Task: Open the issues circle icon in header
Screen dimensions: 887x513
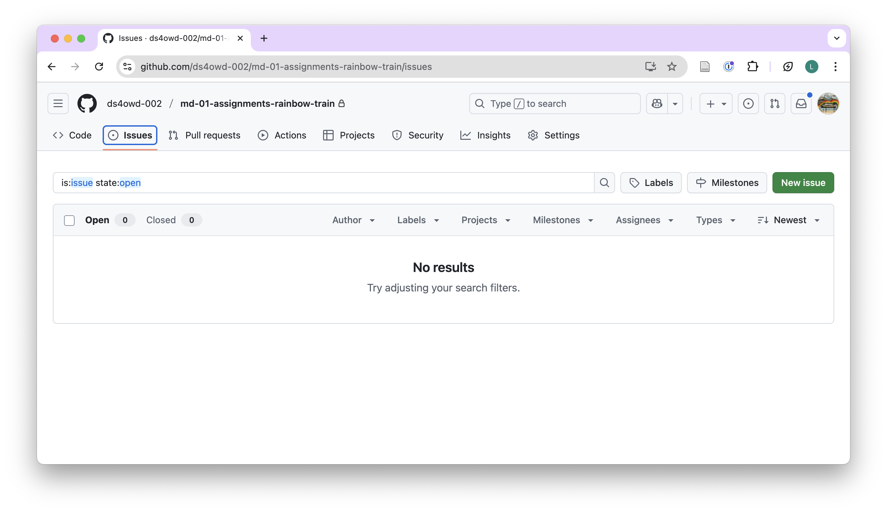Action: [748, 104]
